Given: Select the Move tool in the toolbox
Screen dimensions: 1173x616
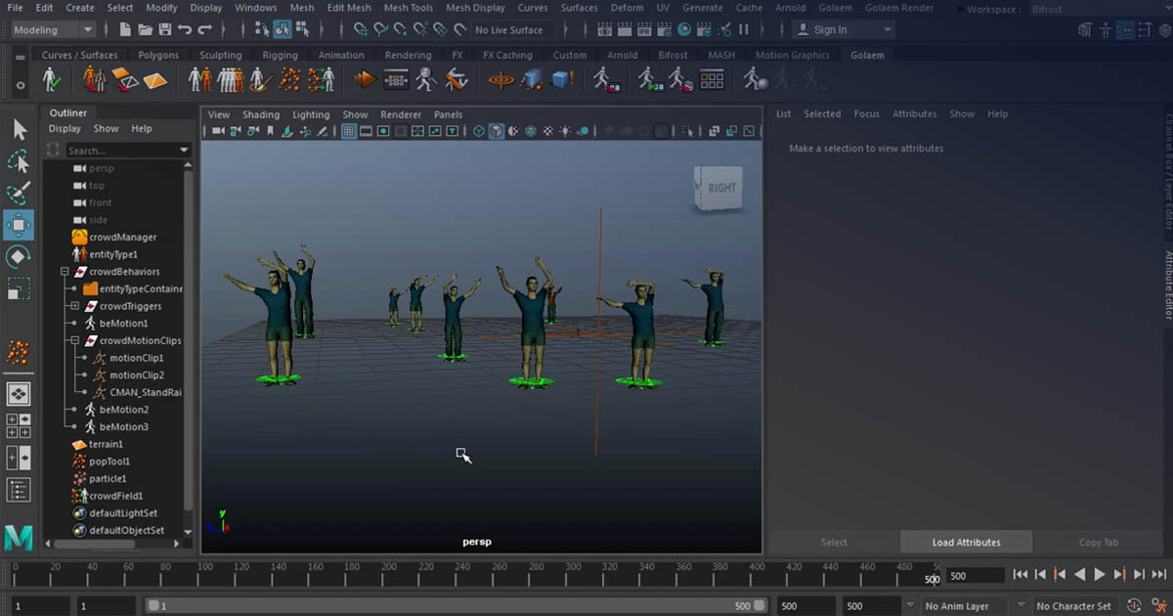Looking at the screenshot, I should [20, 224].
